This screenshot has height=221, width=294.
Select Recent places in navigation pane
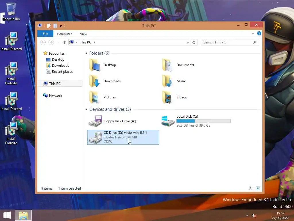[x=59, y=72]
